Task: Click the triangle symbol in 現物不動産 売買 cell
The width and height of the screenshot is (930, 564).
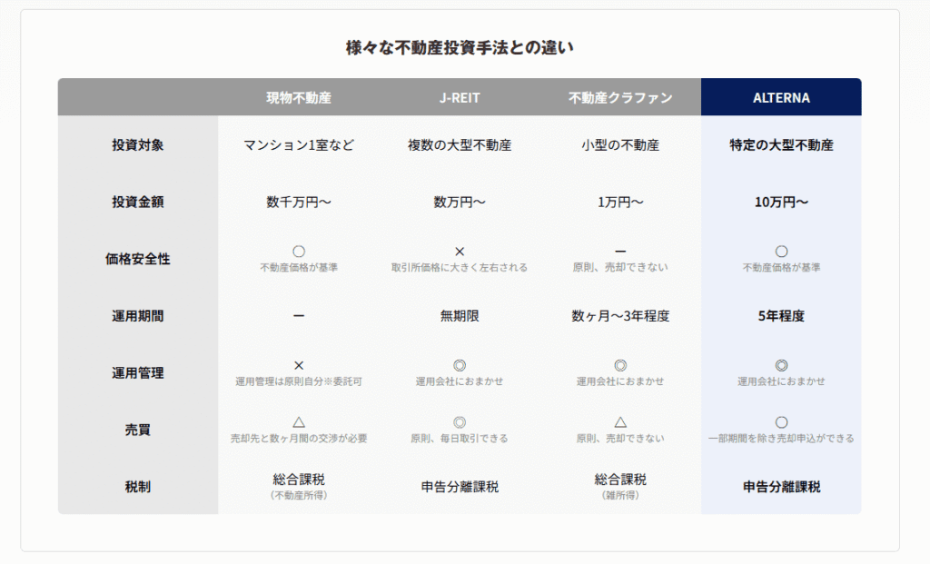Action: [299, 422]
